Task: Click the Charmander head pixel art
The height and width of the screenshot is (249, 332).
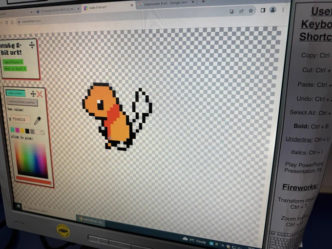Action: click(100, 101)
